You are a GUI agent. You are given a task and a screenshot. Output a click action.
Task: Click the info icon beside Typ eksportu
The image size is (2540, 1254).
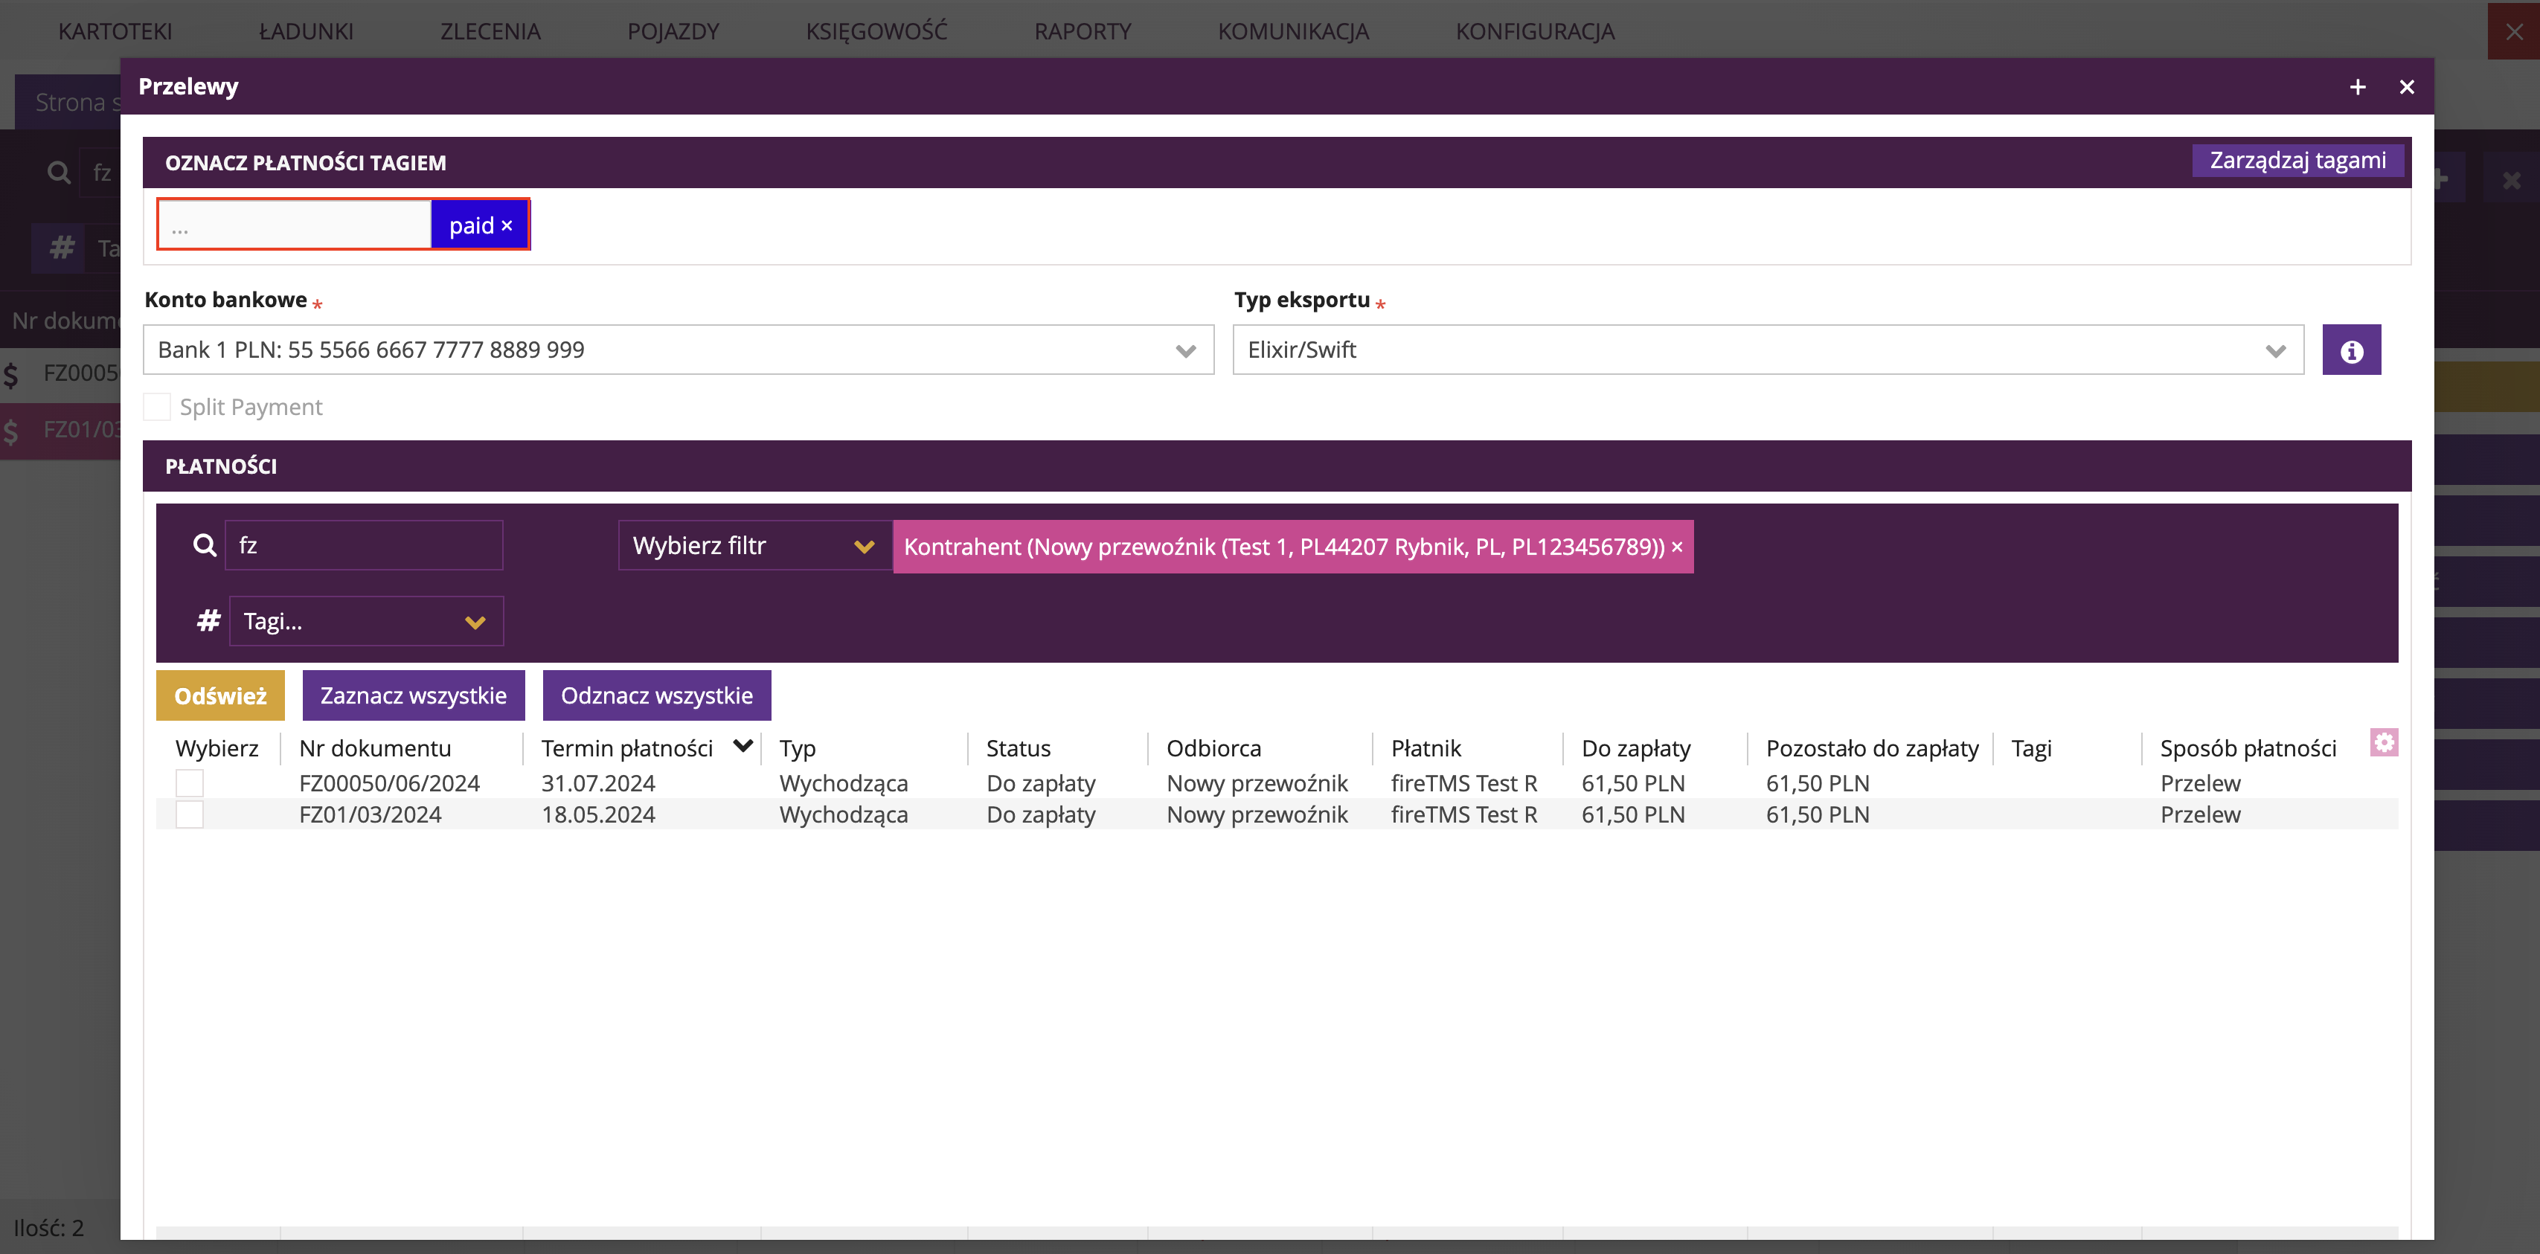(x=2351, y=350)
